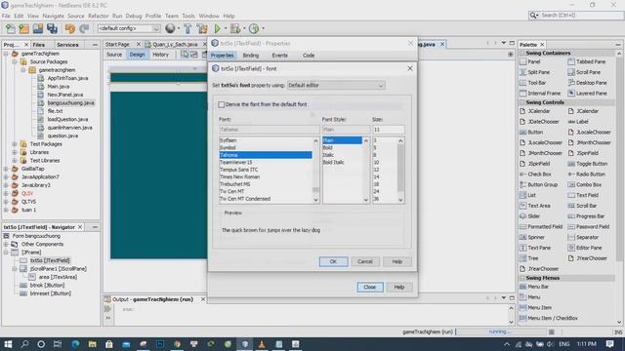Confirm font dialog with OK
This screenshot has height=351, width=625.
pos(333,261)
